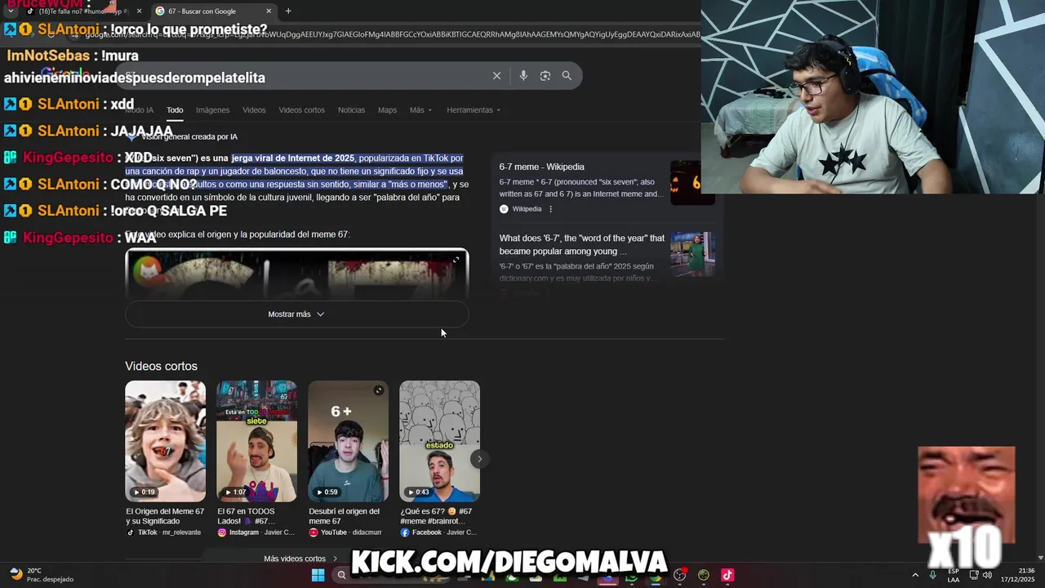Start voice search with the microphone icon

coord(523,76)
